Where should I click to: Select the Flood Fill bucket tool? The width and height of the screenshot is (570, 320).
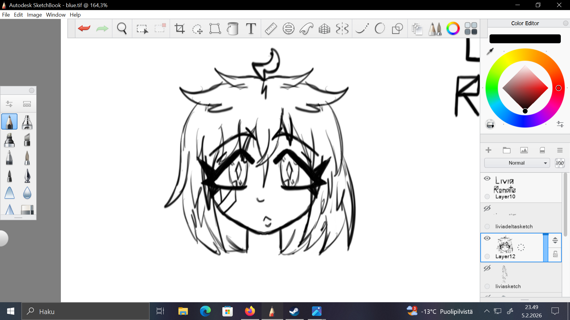[233, 28]
